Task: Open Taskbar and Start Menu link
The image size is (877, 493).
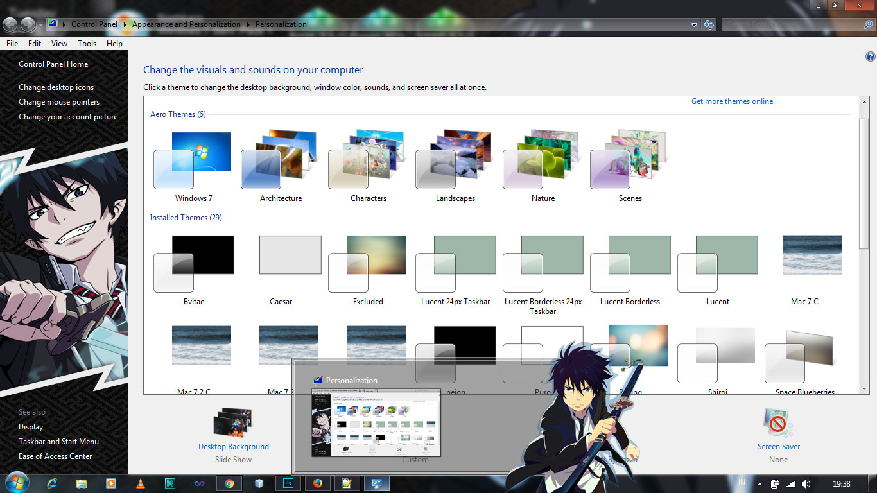Action: (x=58, y=442)
